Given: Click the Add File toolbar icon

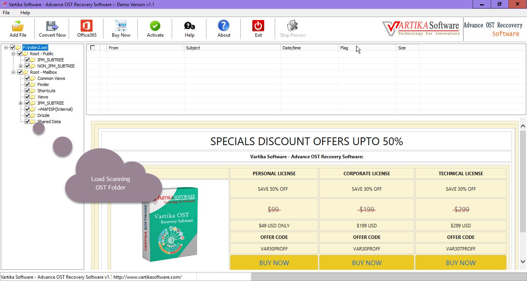Looking at the screenshot, I should (18, 26).
